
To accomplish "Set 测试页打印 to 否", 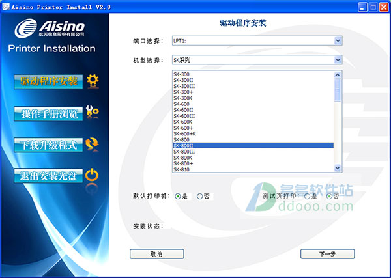I will pos(329,197).
